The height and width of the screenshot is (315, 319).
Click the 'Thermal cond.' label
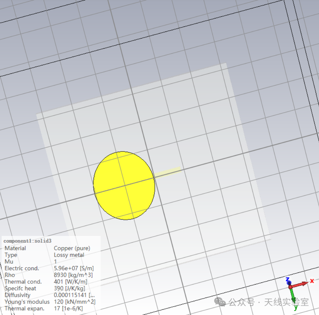pos(23,281)
